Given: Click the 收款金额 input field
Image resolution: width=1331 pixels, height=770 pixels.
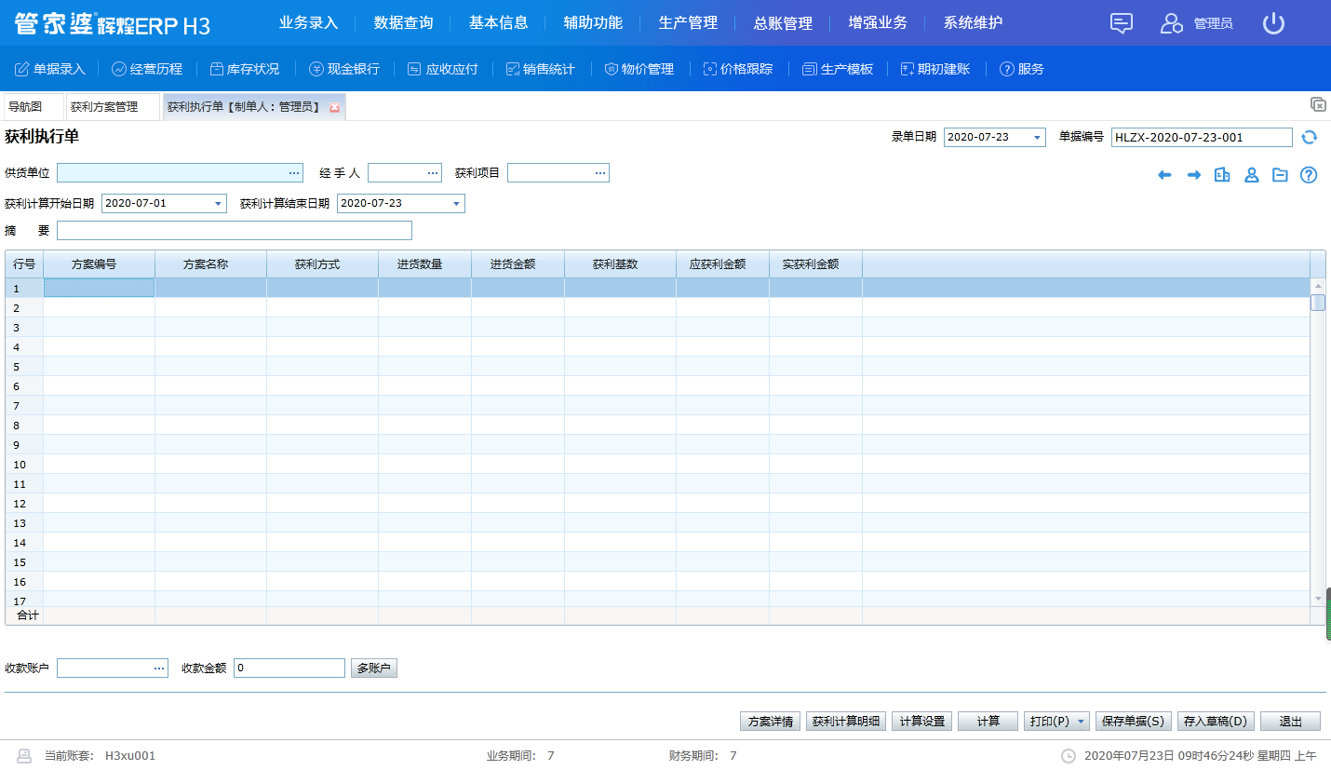Looking at the screenshot, I should pyautogui.click(x=289, y=669).
